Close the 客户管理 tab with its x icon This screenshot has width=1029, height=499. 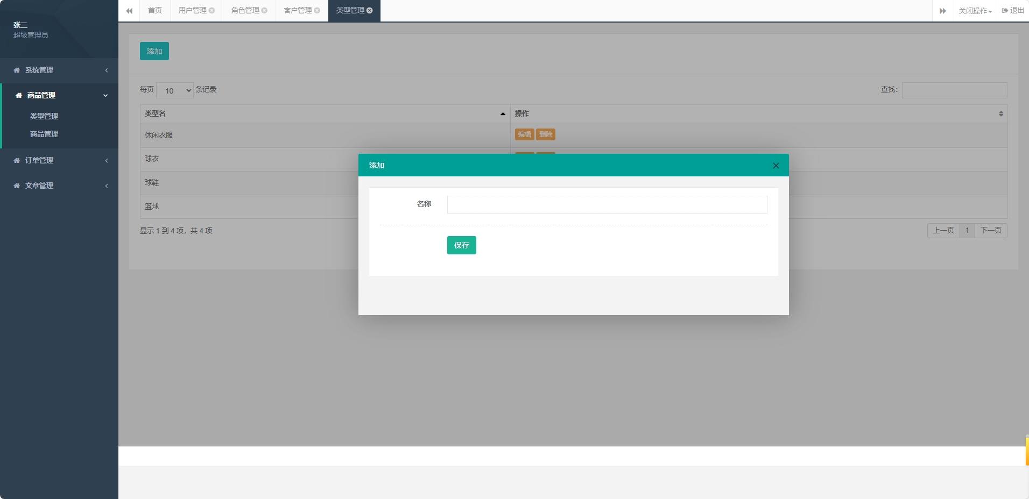point(317,11)
